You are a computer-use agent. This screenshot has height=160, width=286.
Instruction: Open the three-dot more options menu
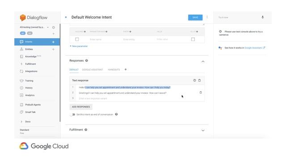[207, 17]
